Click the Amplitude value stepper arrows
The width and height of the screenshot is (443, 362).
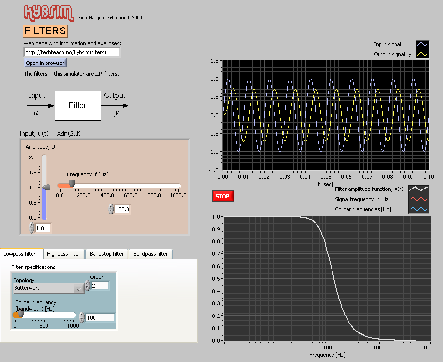(32, 228)
